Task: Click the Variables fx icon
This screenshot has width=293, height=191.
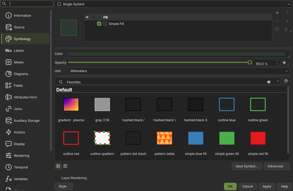Action: [x=8, y=179]
